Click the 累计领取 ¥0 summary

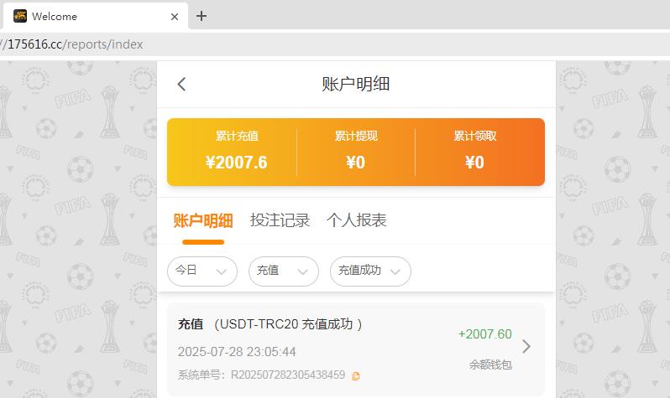[474, 151]
